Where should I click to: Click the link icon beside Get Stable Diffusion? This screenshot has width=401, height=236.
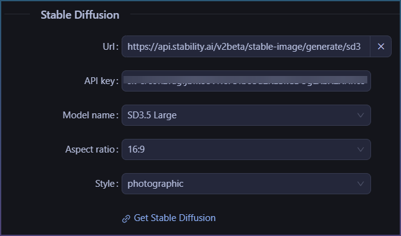[126, 219]
